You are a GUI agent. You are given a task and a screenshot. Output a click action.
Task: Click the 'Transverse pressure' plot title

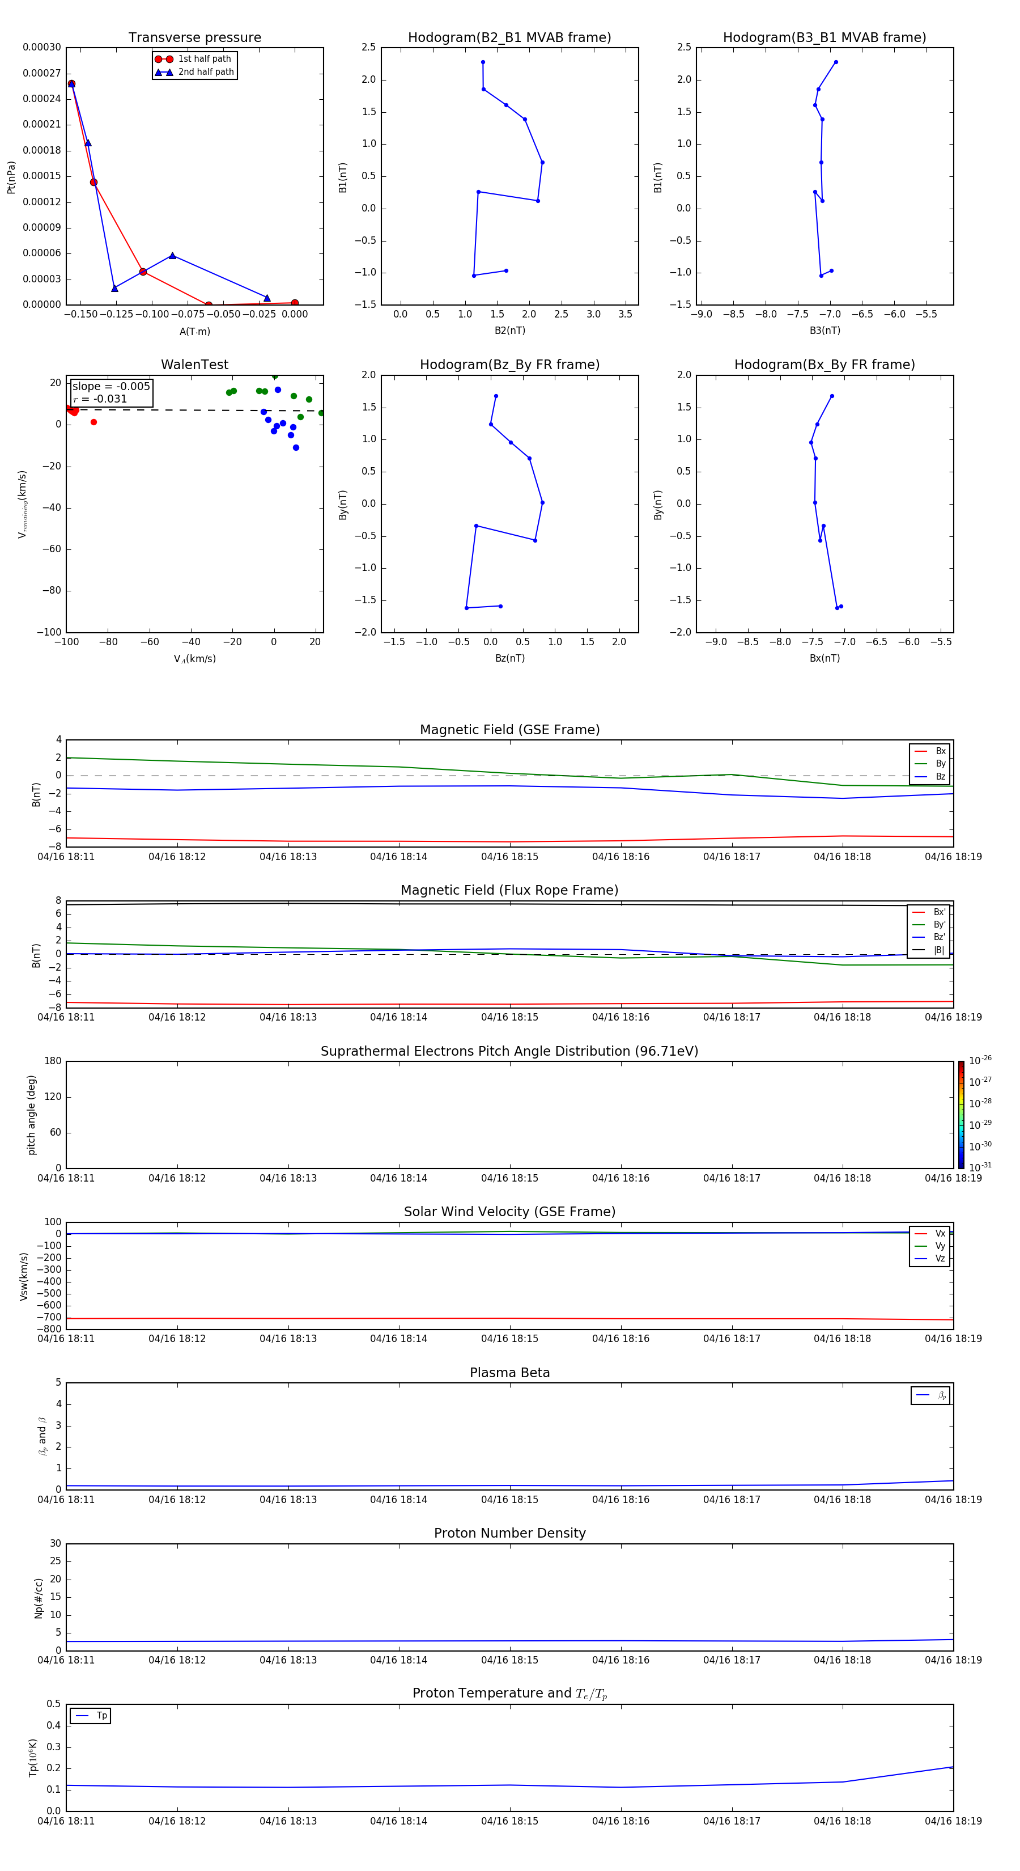tap(194, 38)
